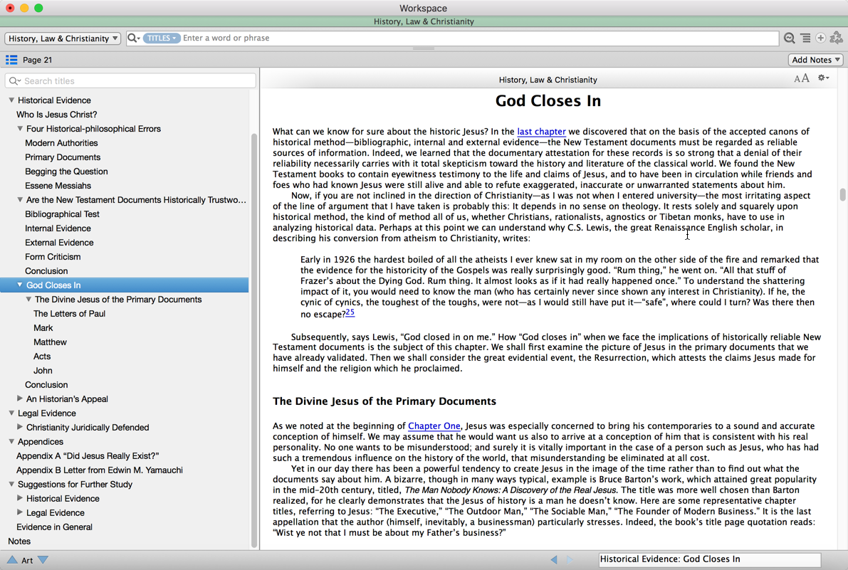Expand Christianity Juridically Defended
The width and height of the screenshot is (848, 570).
20,427
